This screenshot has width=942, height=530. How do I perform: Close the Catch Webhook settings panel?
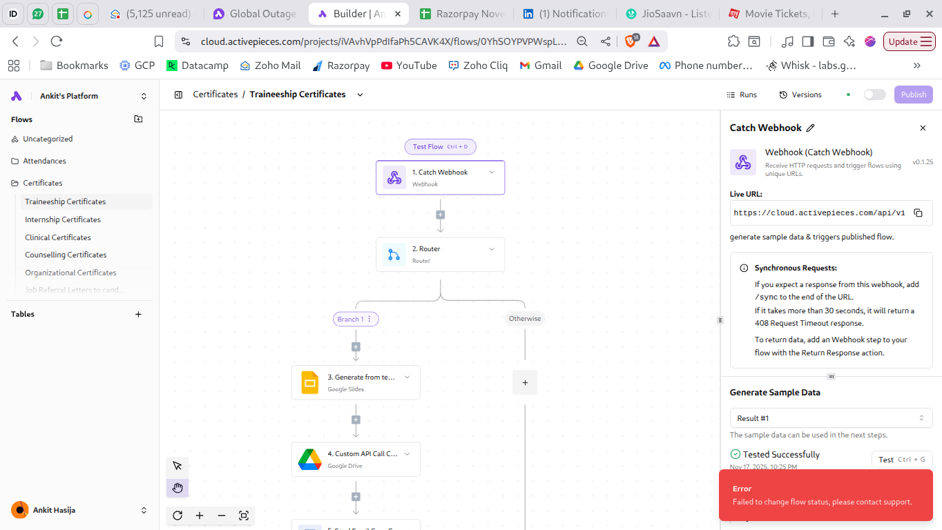tap(923, 128)
